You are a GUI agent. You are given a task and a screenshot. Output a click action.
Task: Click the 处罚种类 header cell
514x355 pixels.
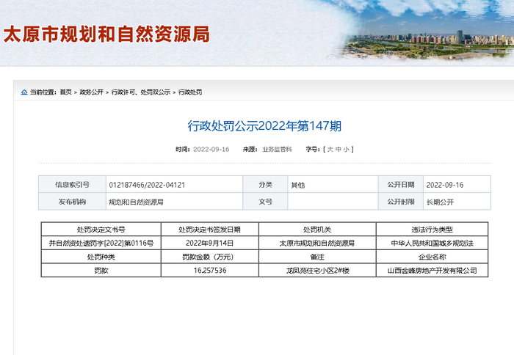tap(101, 257)
